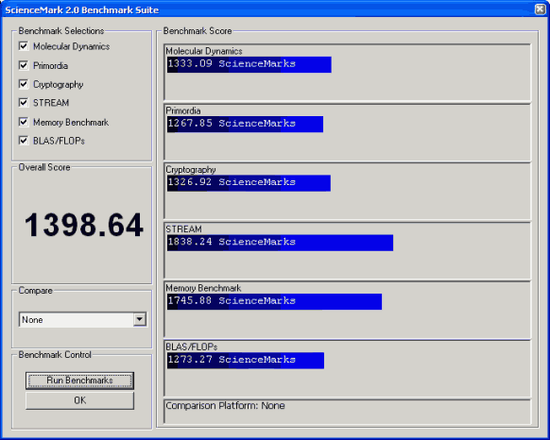Click the Cryptography 1326.92 score bar

(249, 183)
